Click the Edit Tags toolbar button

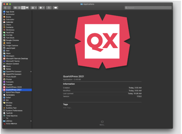56,8
